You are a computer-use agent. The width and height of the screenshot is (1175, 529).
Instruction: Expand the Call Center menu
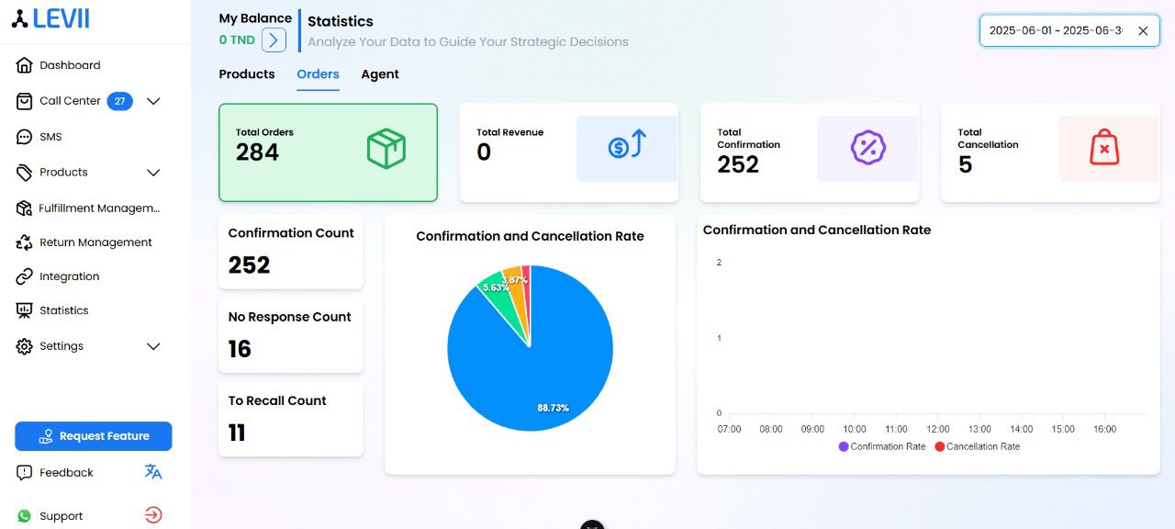[152, 101]
